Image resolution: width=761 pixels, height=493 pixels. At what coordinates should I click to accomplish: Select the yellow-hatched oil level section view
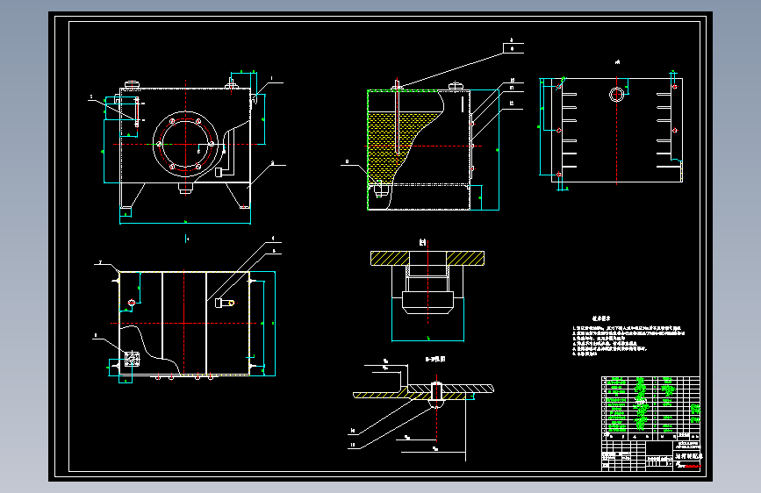point(432,146)
